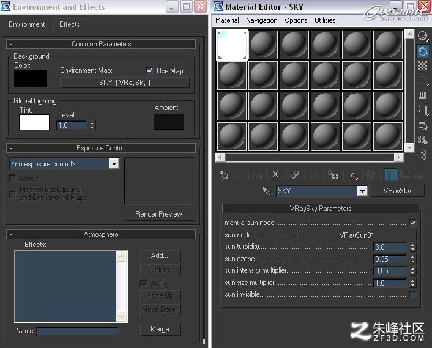The image size is (432, 348).
Task: Click Reset Map to Default X icon
Action: click(275, 174)
